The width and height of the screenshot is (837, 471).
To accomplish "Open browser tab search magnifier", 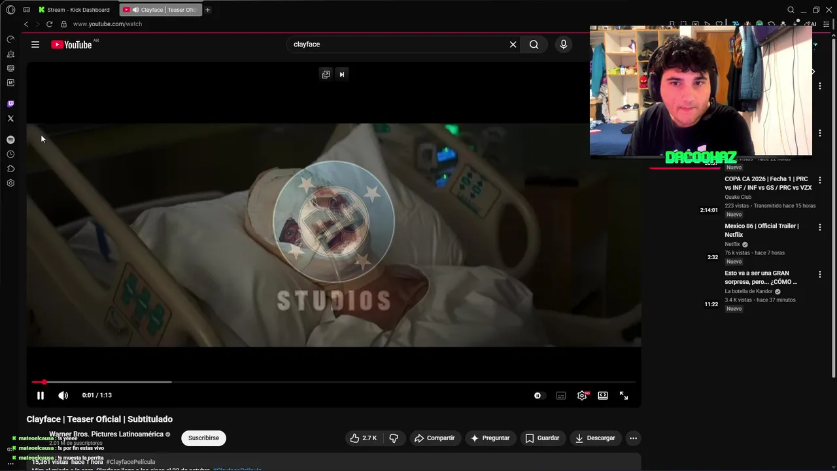I will [x=791, y=10].
